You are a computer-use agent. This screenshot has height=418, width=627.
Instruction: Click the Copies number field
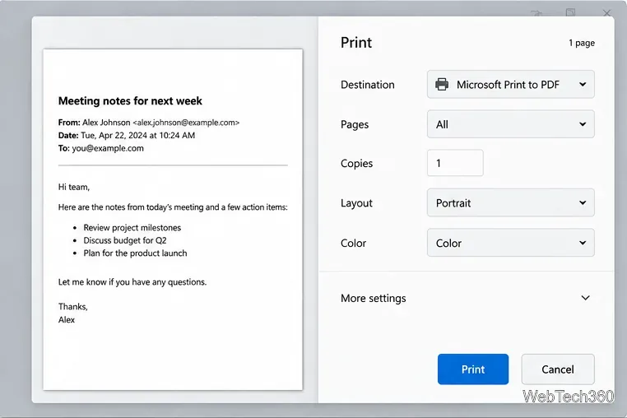(x=455, y=163)
